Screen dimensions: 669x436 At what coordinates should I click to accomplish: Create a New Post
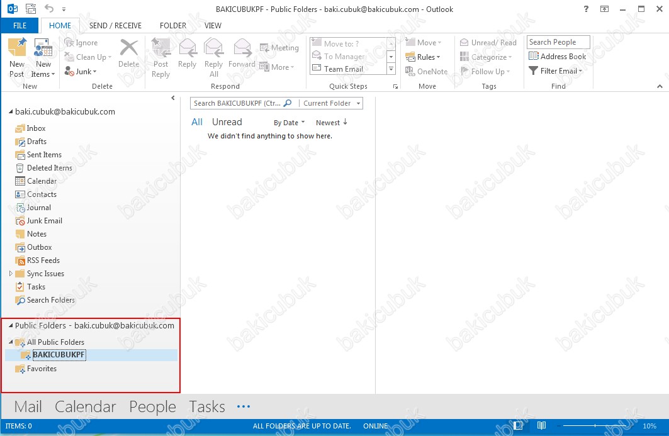pos(17,58)
